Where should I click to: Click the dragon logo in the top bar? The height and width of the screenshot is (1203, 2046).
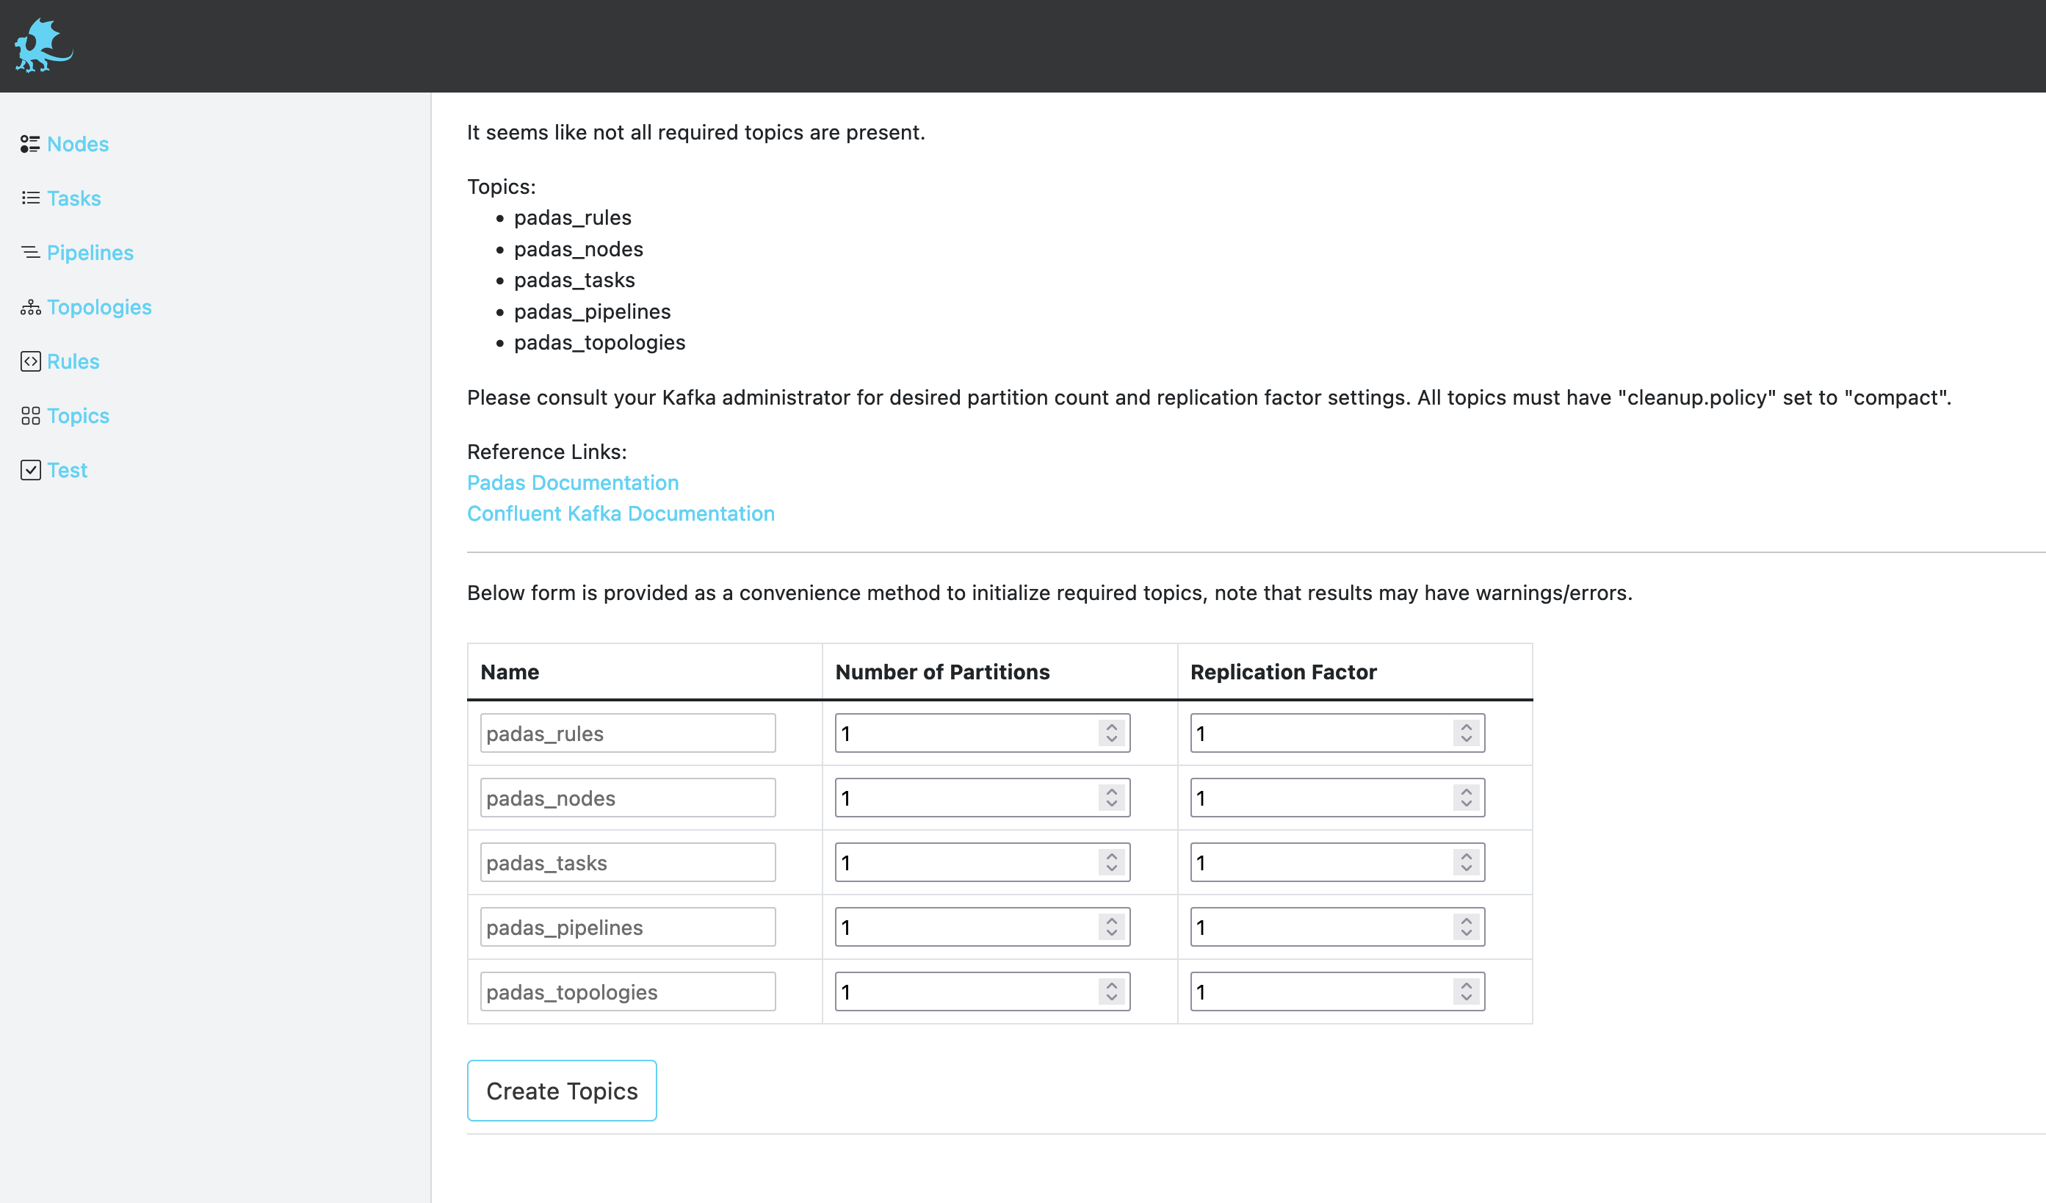(x=45, y=46)
